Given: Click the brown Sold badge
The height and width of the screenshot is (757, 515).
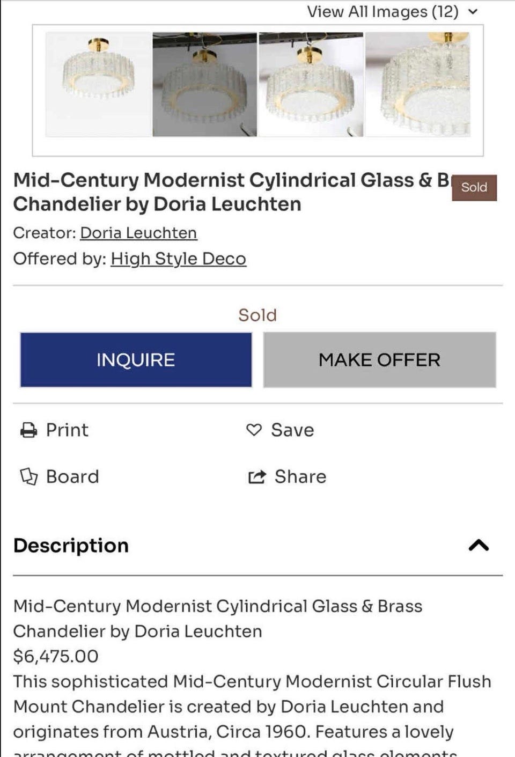Looking at the screenshot, I should point(474,188).
